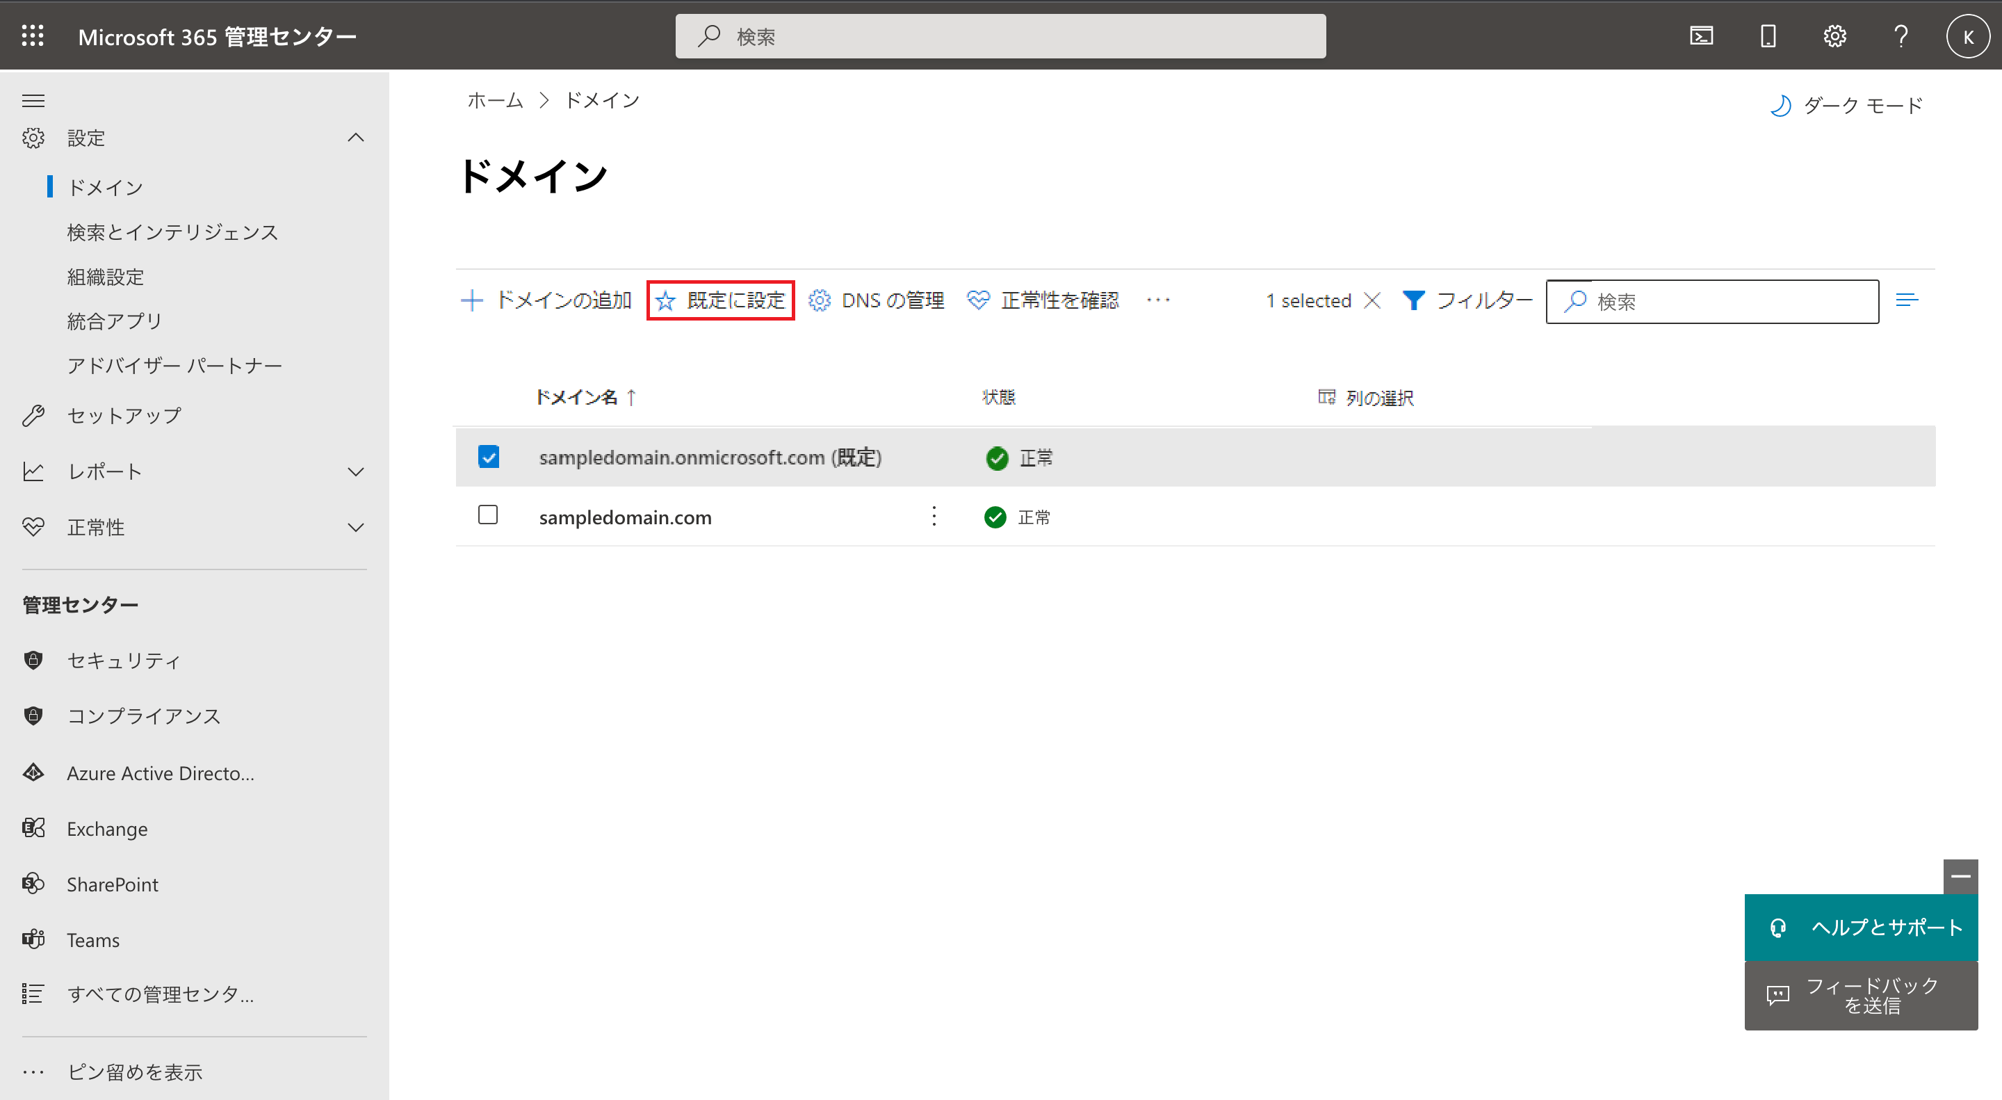Open the toolbar more options ellipsis

pyautogui.click(x=1158, y=300)
